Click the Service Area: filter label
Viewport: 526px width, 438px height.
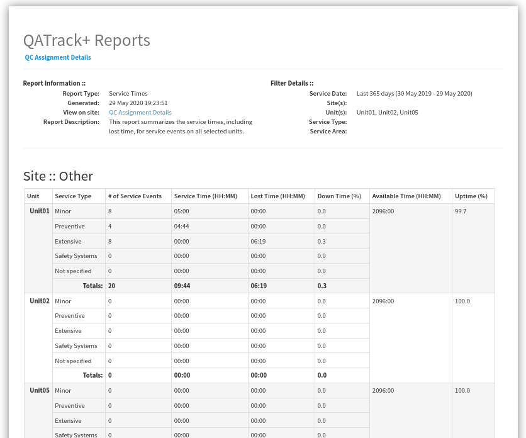coord(328,132)
